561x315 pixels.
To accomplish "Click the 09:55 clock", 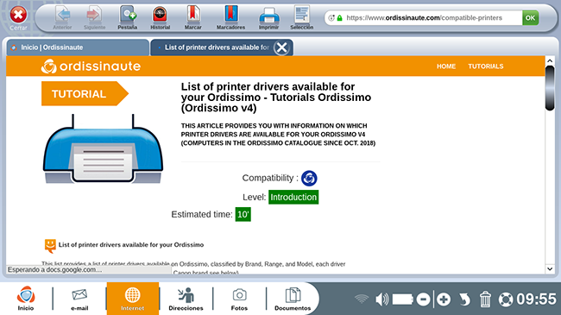I will tap(536, 299).
